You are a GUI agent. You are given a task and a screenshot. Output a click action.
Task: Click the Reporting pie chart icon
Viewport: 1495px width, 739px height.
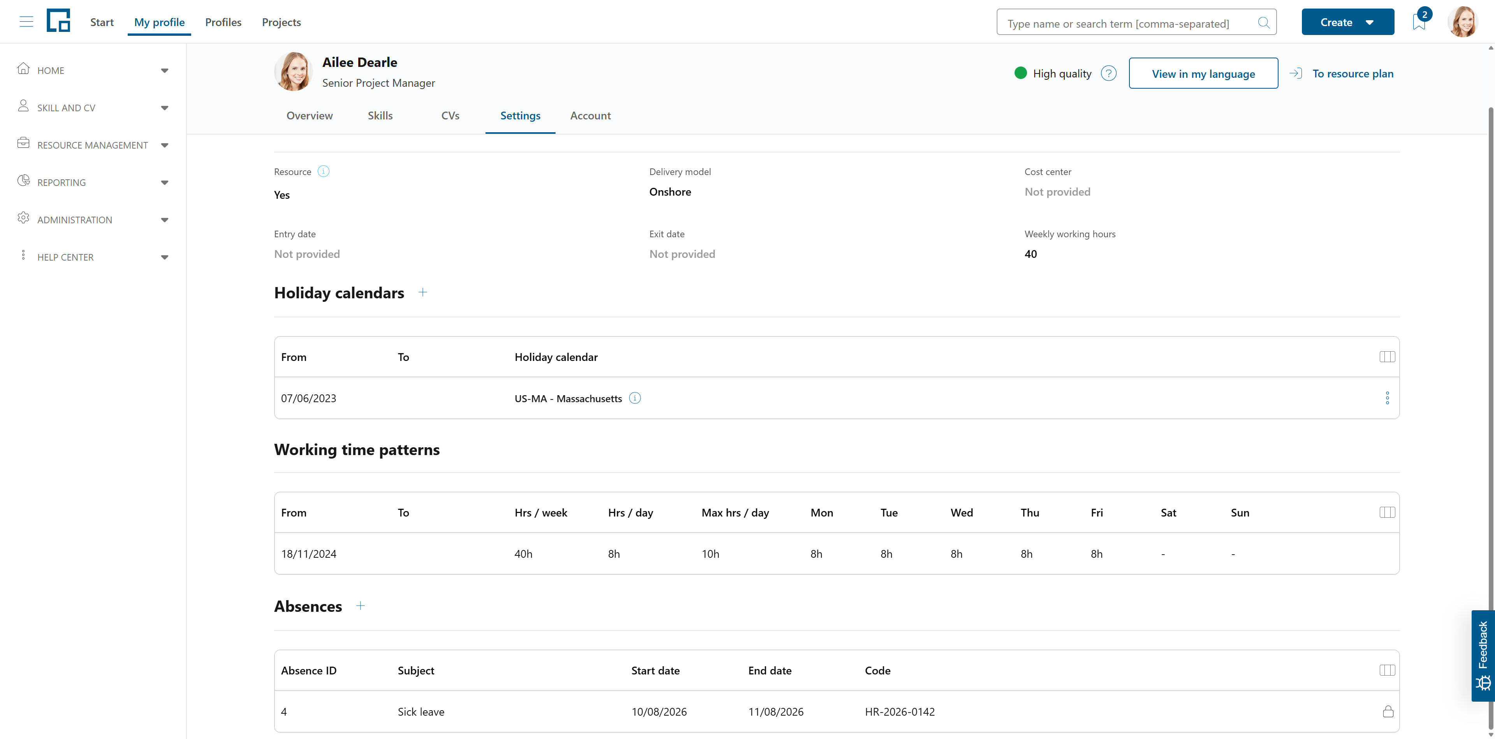(x=23, y=181)
